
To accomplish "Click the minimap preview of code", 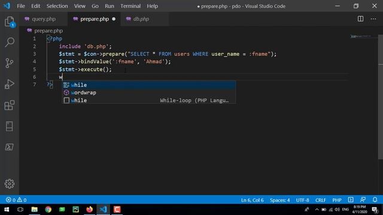I will [x=361, y=36].
